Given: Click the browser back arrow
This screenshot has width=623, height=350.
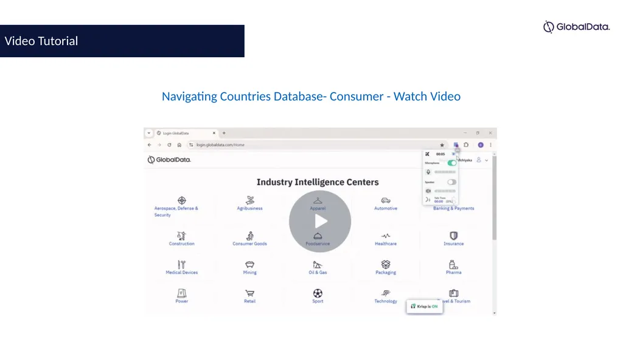Looking at the screenshot, I should [x=150, y=145].
